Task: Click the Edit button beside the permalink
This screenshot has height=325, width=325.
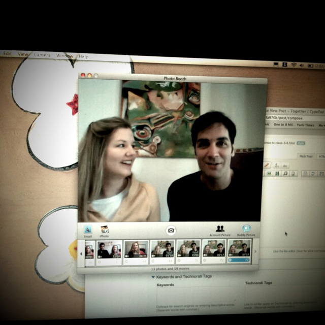Action: pyautogui.click(x=301, y=143)
